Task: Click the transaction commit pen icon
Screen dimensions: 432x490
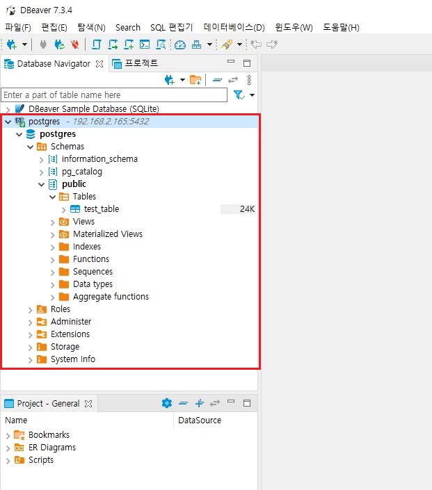Action: [x=227, y=44]
